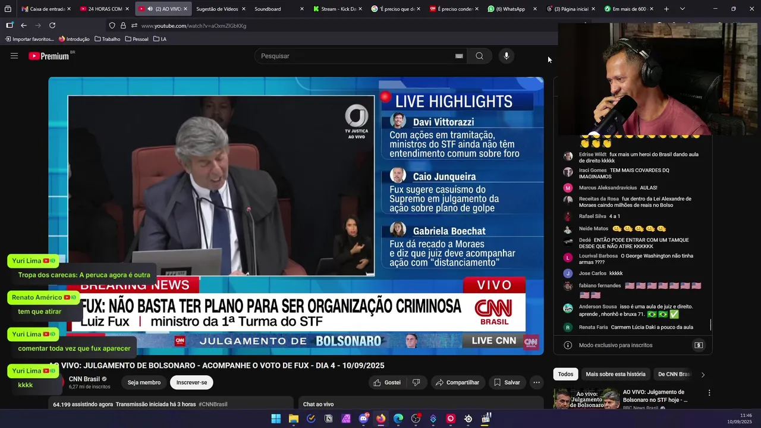This screenshot has height=428, width=761.
Task: Click the #CNNBrasil hashtag link
Action: [x=213, y=404]
